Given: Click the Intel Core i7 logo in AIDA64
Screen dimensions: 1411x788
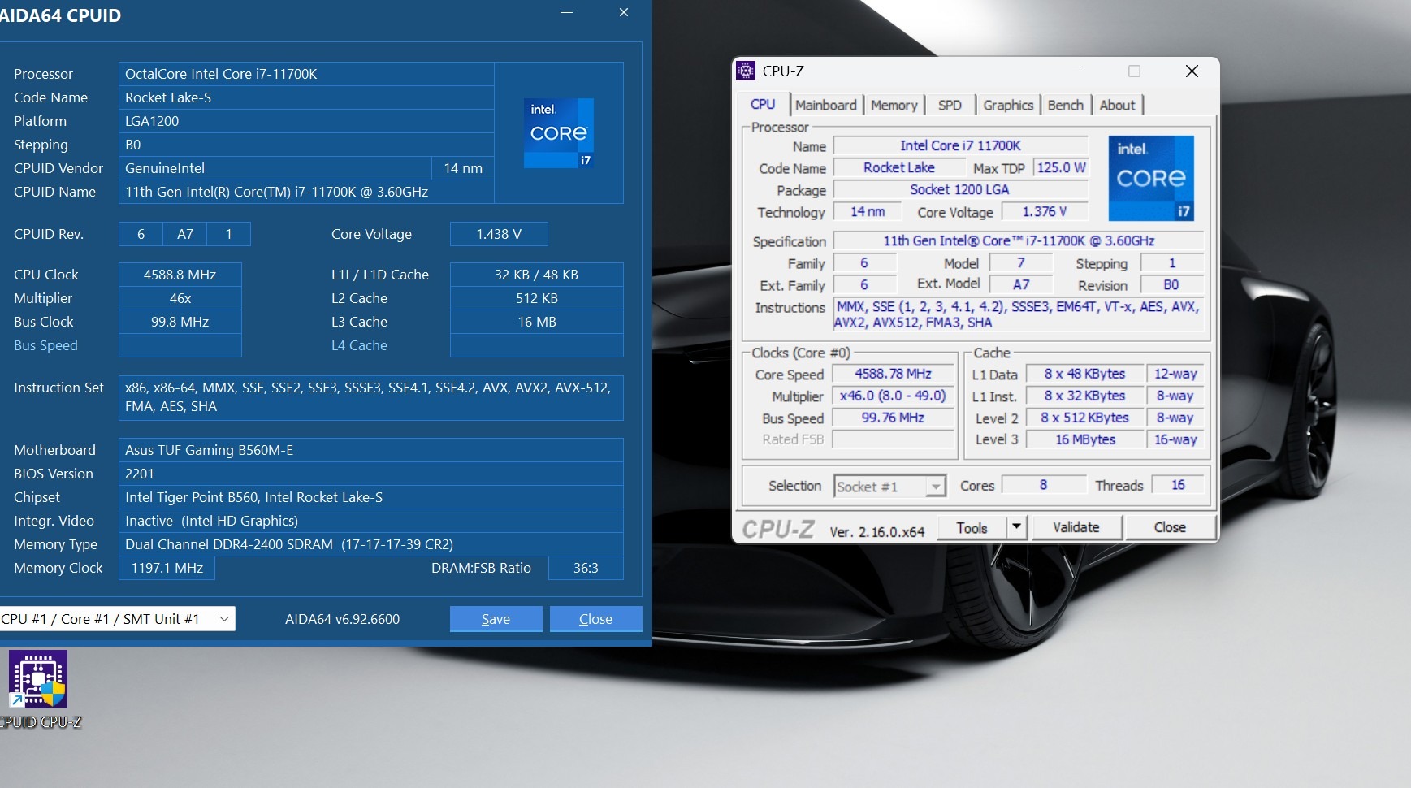Looking at the screenshot, I should (559, 133).
